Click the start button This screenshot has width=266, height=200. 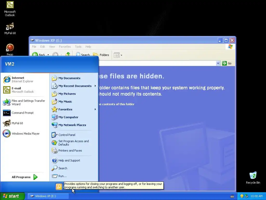[x=12, y=196]
